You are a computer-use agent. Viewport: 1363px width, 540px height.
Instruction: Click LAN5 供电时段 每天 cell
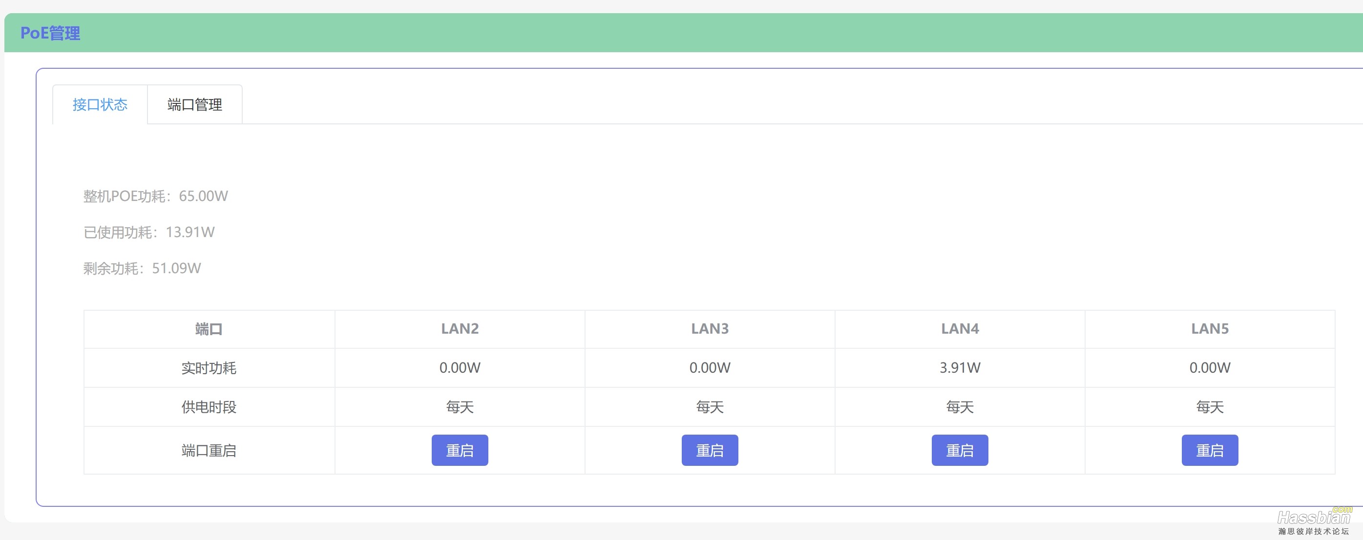tap(1210, 407)
